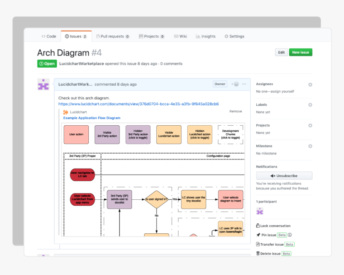Click the Unsubscribe notifications button

click(284, 176)
